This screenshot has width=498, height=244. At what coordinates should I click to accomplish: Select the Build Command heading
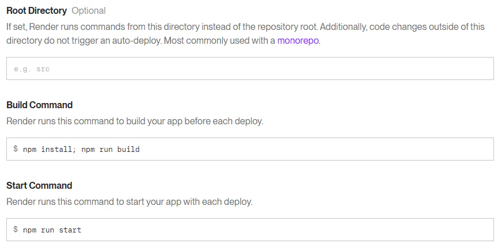tap(39, 105)
